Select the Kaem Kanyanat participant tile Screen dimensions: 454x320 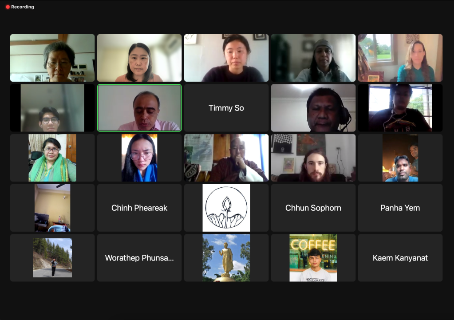(x=400, y=258)
